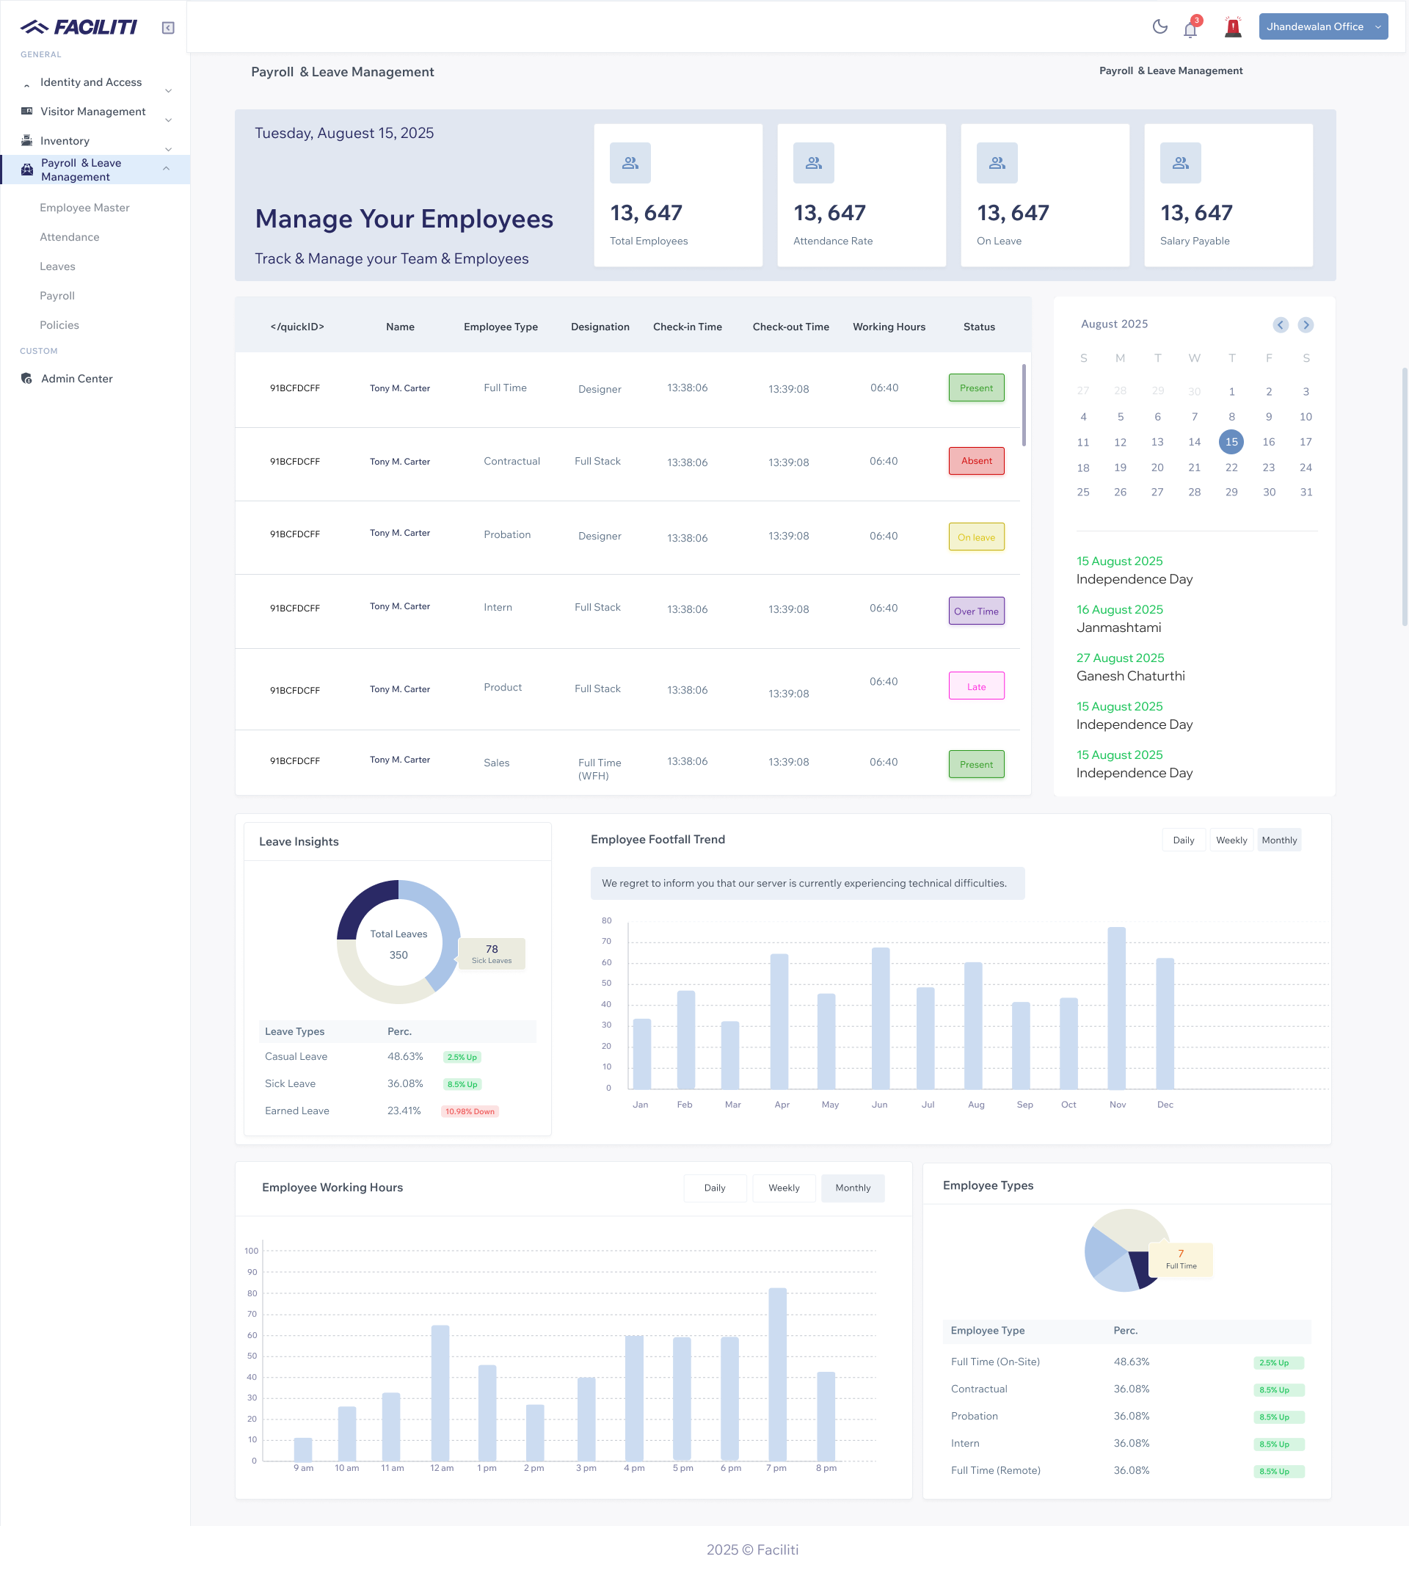Click the Present status badge on first row
Screen dimensions: 1409x1570
point(975,387)
